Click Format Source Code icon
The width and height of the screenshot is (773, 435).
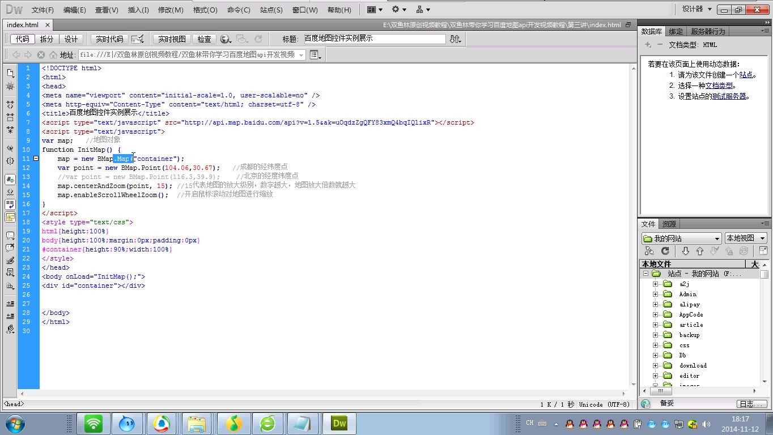[10, 329]
